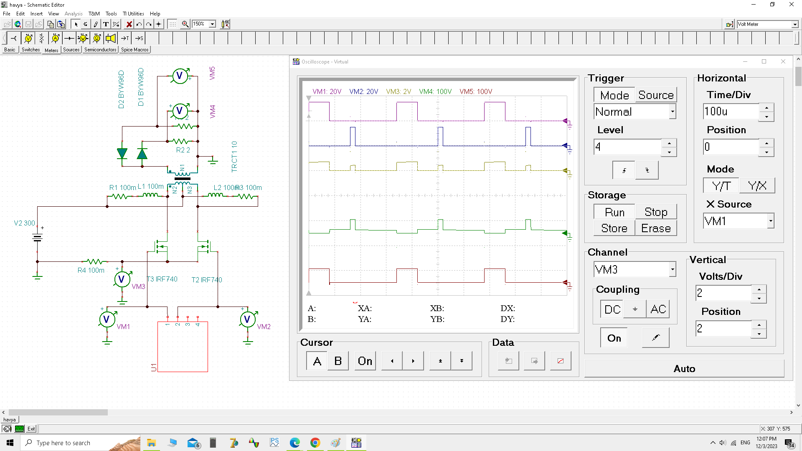Select the Voltmeter component icon

[x=28, y=38]
